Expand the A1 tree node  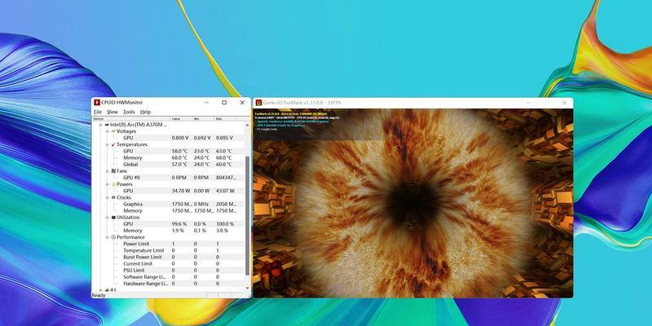point(100,289)
